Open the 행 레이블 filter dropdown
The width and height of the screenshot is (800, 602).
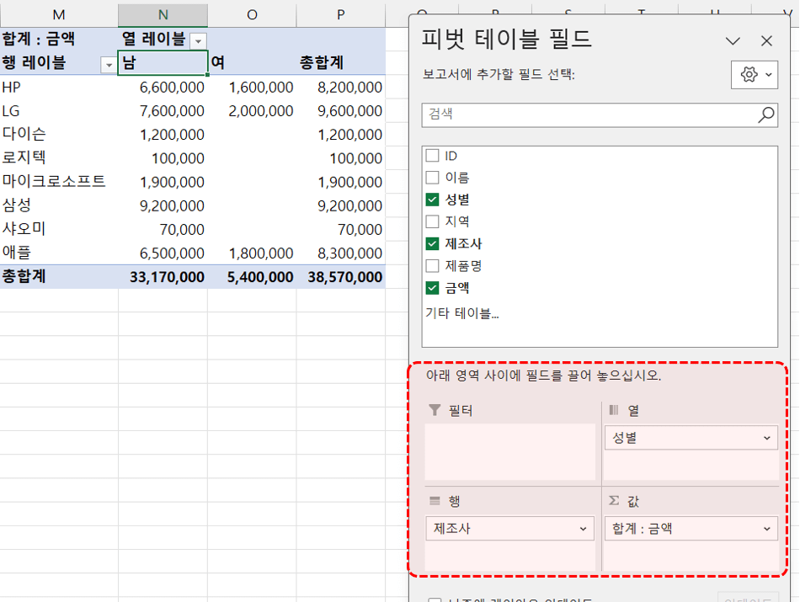point(108,65)
